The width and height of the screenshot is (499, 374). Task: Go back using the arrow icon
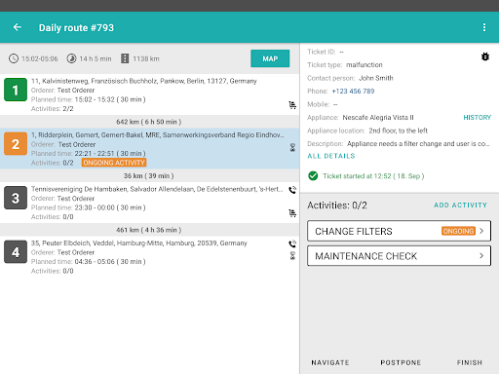tap(18, 27)
